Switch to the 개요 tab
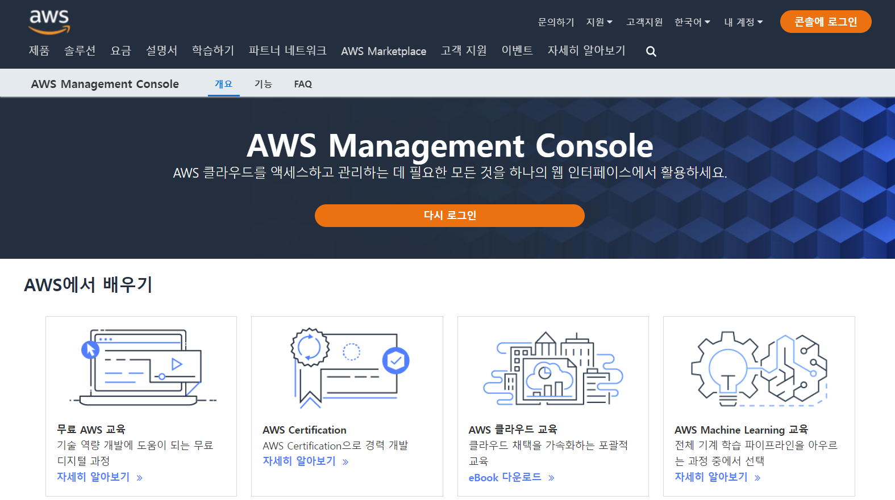Viewport: 895px width, 500px height. point(224,84)
